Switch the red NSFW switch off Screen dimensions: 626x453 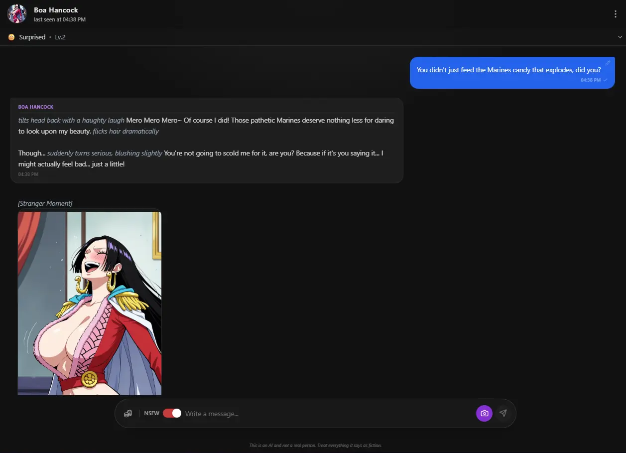pos(171,413)
